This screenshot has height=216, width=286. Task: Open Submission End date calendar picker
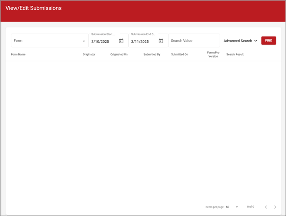[161, 41]
